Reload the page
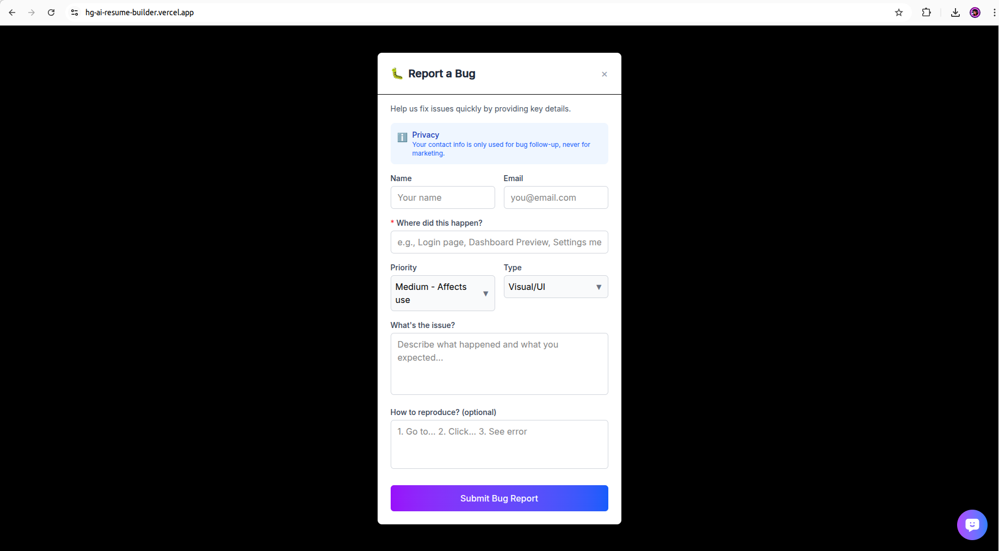Image resolution: width=999 pixels, height=551 pixels. point(51,13)
